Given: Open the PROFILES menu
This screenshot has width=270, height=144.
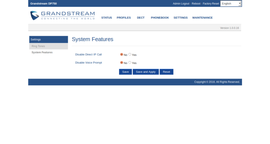Looking at the screenshot, I should (124, 18).
